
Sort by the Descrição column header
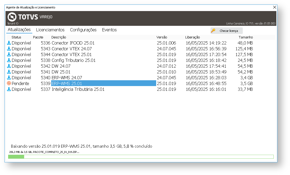59,37
